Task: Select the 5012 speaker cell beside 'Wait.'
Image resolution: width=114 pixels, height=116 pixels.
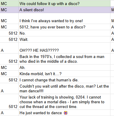Action: tap(9, 39)
